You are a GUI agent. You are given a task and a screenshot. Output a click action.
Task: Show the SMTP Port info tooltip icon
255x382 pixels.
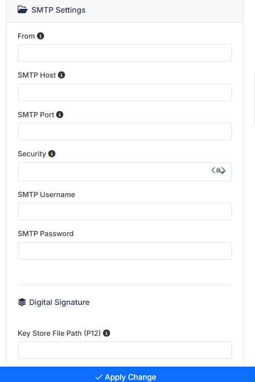(x=59, y=114)
